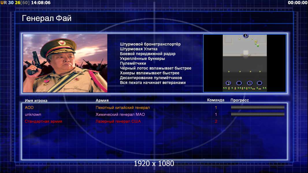This screenshot has width=308, height=173.
Task: Click 'Армия' column header
Action: (102, 100)
